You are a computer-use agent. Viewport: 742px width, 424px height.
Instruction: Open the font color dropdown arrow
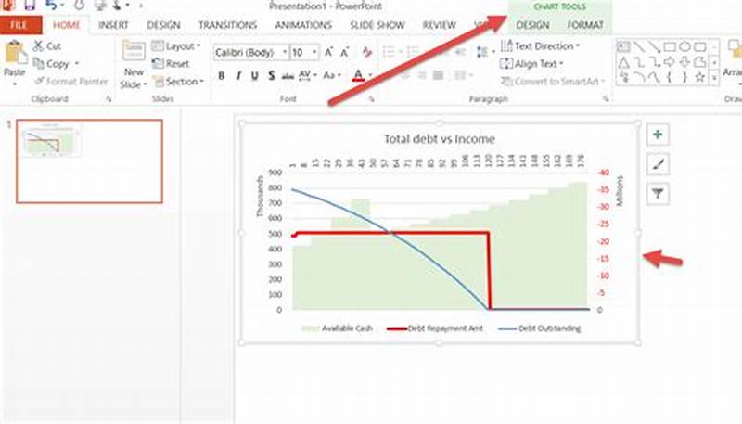(x=370, y=75)
